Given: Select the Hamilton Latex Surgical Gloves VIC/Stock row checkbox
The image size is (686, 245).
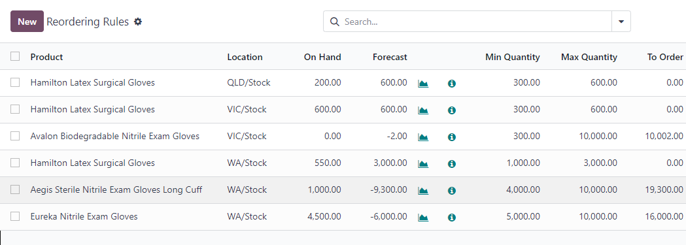Looking at the screenshot, I should 15,110.
